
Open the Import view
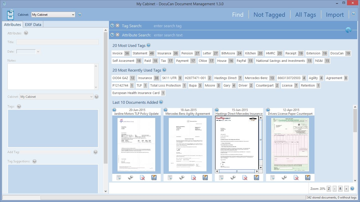point(335,15)
